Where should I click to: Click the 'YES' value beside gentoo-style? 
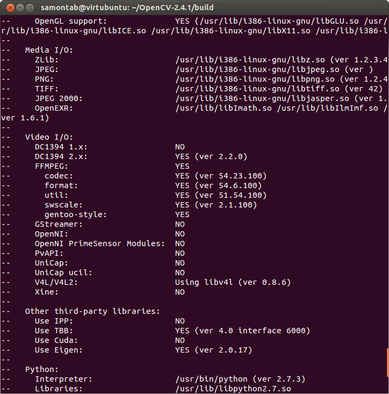(x=182, y=214)
